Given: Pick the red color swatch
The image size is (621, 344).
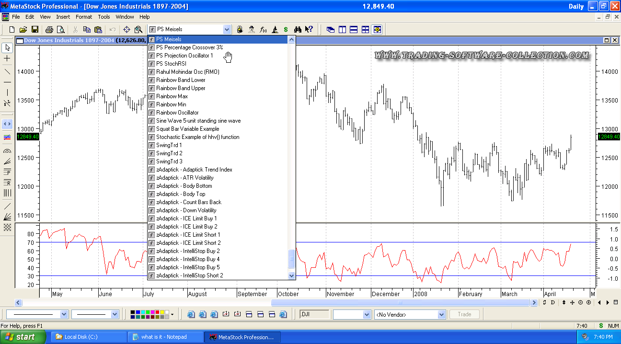Looking at the screenshot, I should [x=157, y=312].
